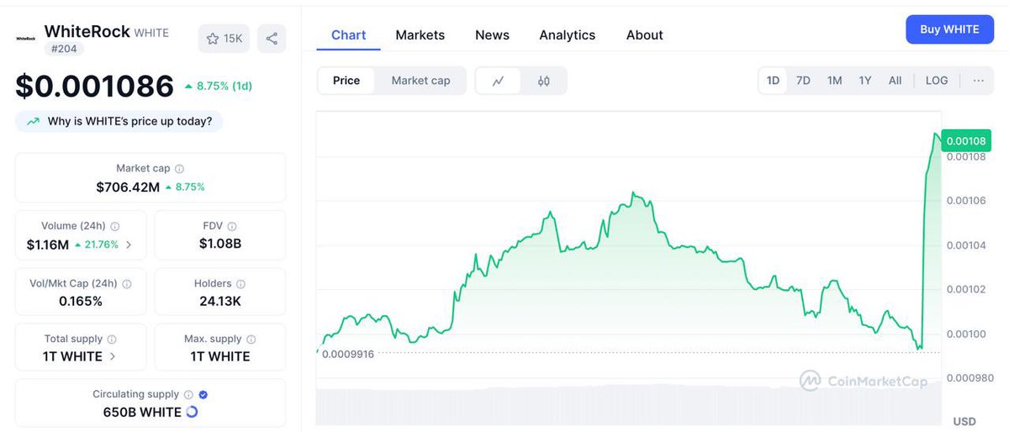
Task: Show Total supply info icon
Action: pyautogui.click(x=112, y=340)
